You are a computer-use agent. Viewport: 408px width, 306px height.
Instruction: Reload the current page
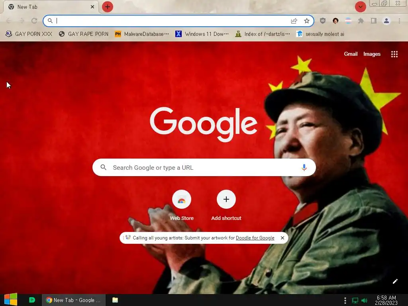tap(34, 21)
